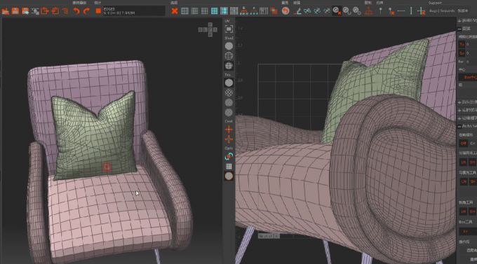Toggle the SH button directly under On
Viewport: 477px width, 264px height.
[x=472, y=162]
